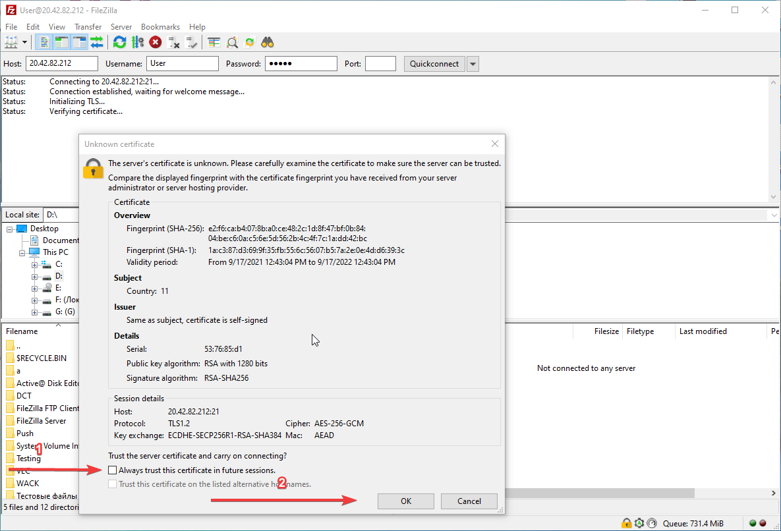Collapse the This PC tree node
The height and width of the screenshot is (531, 781).
tap(22, 253)
